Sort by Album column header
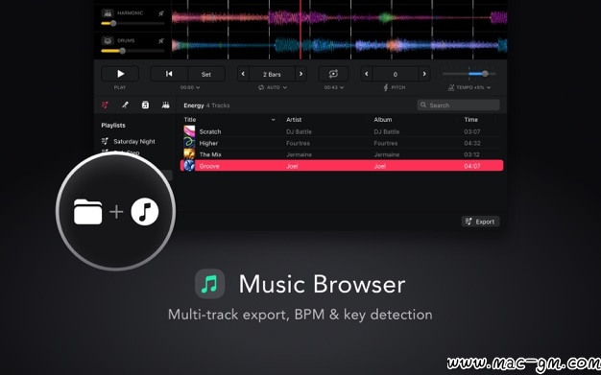 383,120
